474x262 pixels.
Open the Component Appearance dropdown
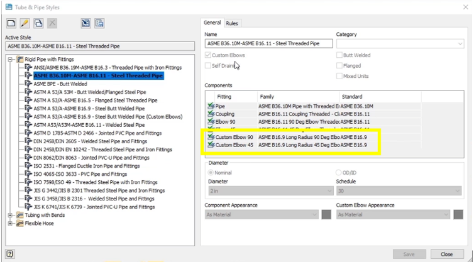pyautogui.click(x=262, y=214)
